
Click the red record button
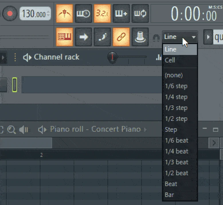[x=10, y=13]
